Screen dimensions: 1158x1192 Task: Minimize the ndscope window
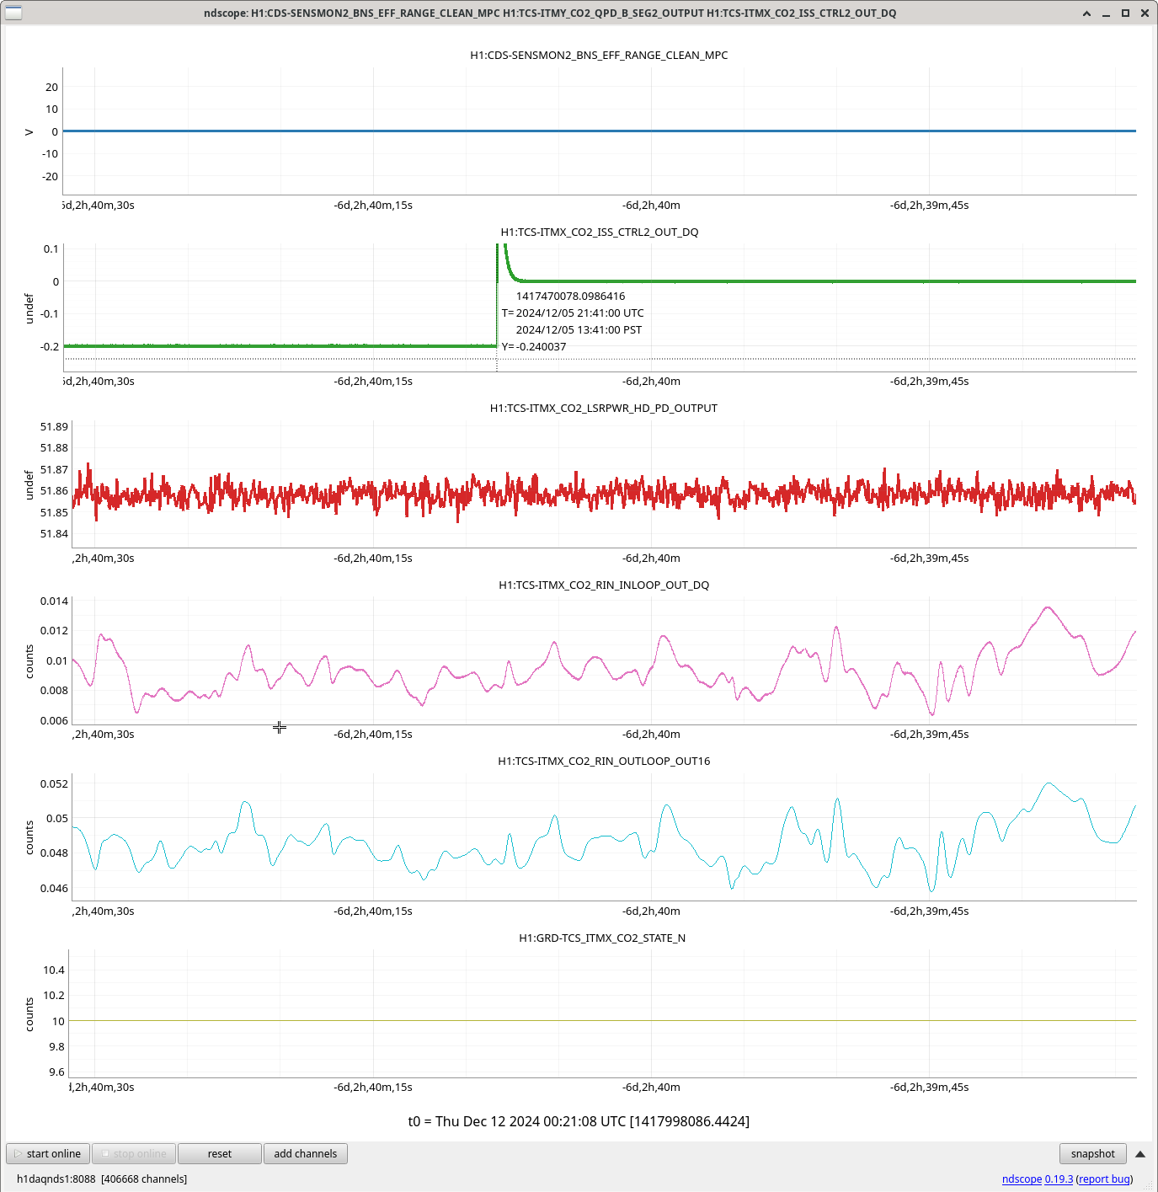coord(1106,13)
